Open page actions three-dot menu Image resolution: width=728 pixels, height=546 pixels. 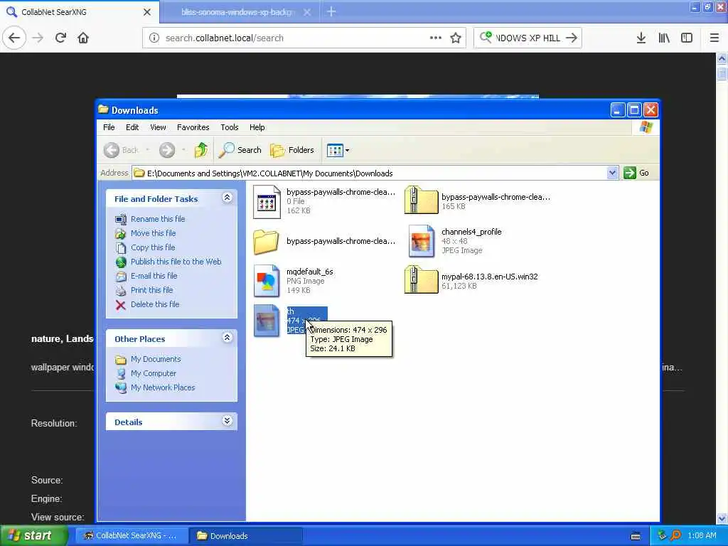436,38
